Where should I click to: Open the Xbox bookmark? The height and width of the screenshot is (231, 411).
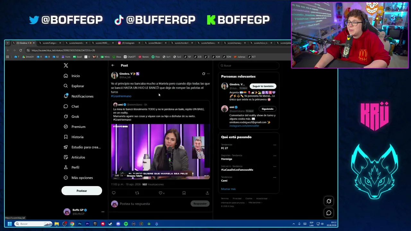pyautogui.click(x=117, y=57)
